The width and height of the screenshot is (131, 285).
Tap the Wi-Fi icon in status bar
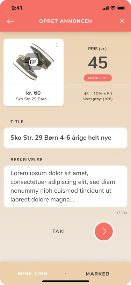(x=113, y=8)
